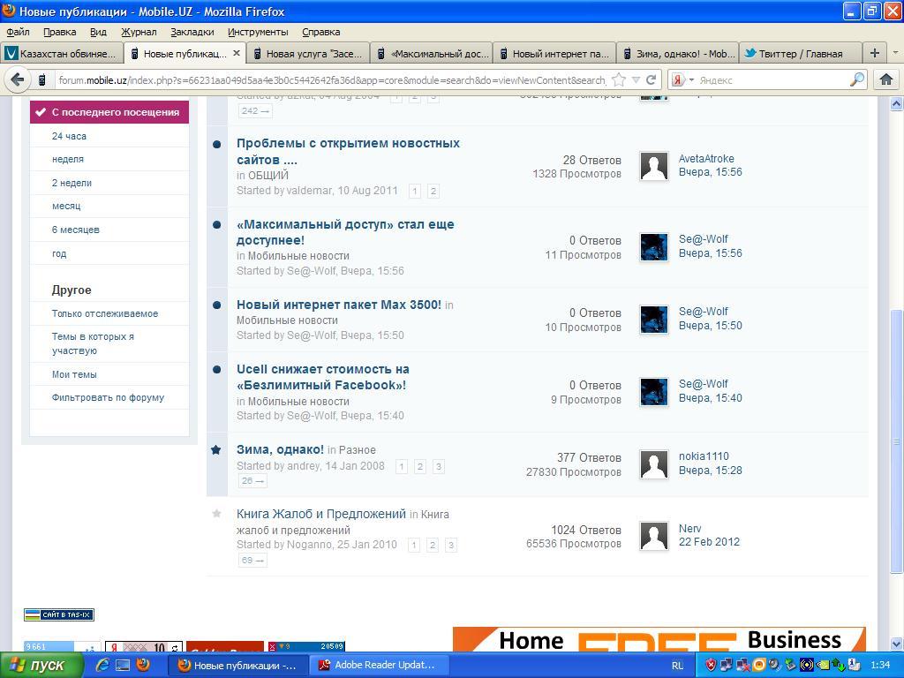The image size is (904, 678).
Task: Switch to the 'Твиттер / Главная' tab
Action: [x=799, y=53]
